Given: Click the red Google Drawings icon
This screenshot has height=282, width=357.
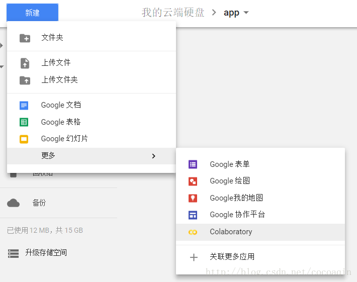Looking at the screenshot, I should click(x=193, y=181).
